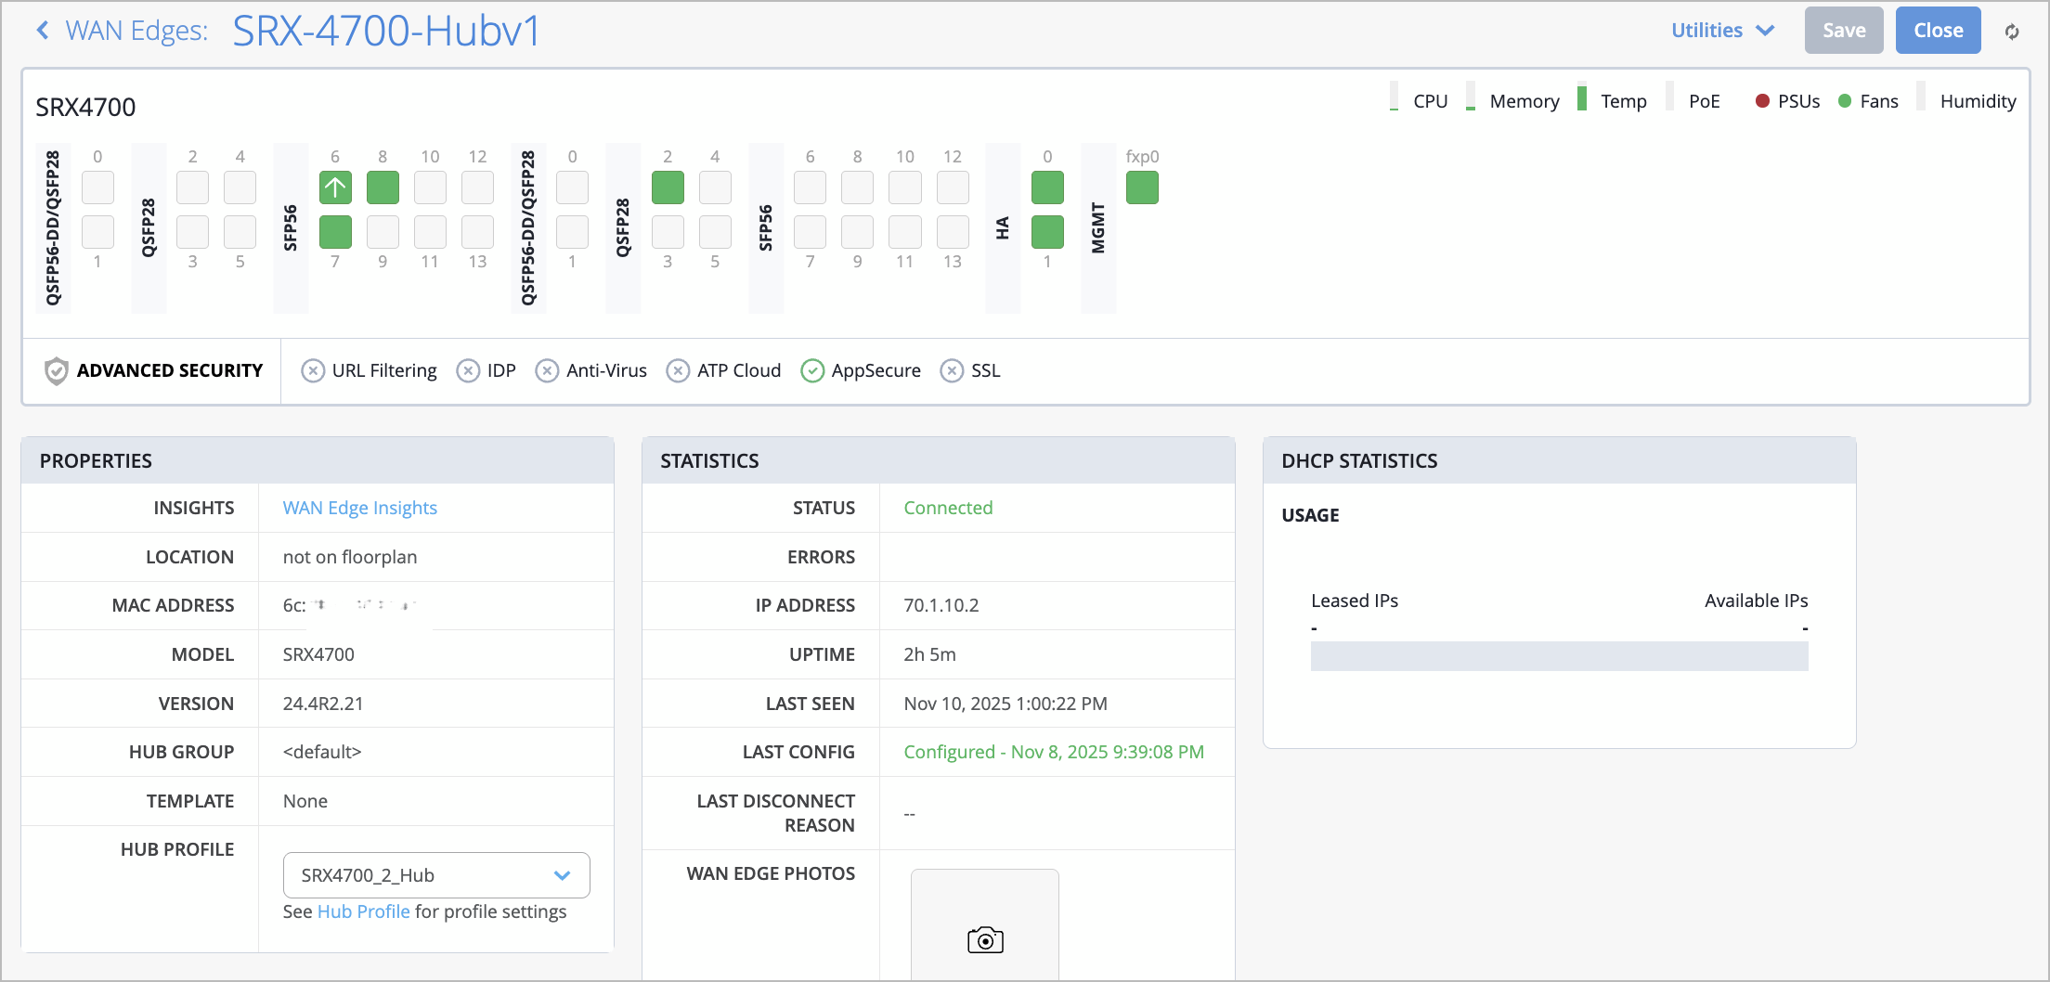
Task: Click the version value 24.4R2.21
Action: (323, 704)
